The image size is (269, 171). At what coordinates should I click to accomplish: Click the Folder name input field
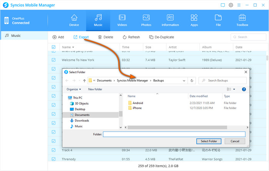tap(174, 134)
